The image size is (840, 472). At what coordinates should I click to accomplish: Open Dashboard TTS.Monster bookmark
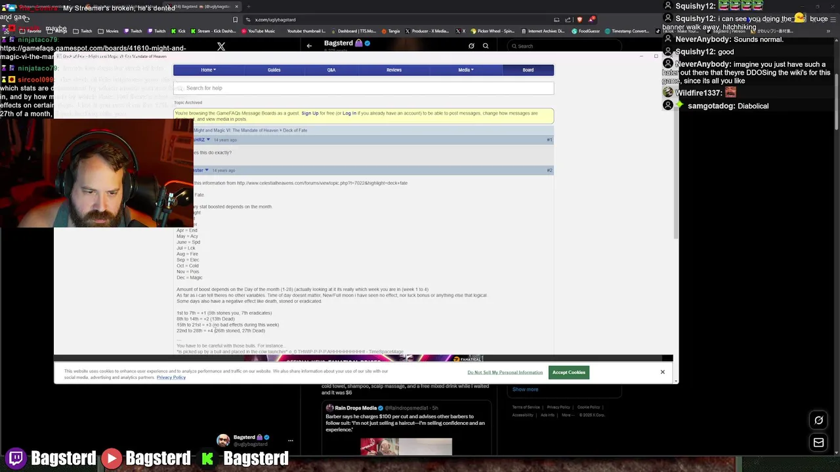pyautogui.click(x=354, y=31)
